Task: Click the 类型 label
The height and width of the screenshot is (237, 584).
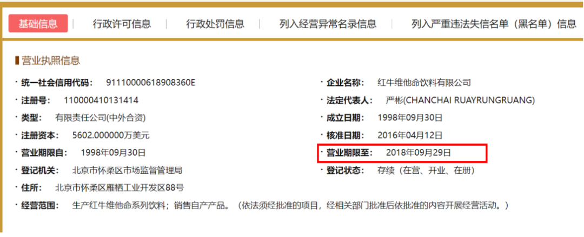Action: (32, 118)
